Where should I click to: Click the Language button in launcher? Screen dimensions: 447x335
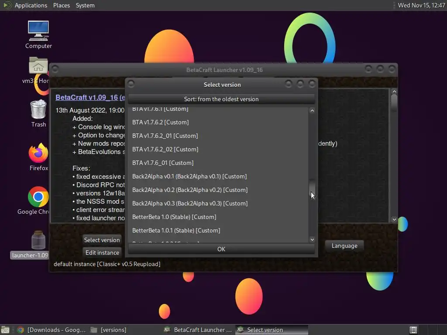click(344, 246)
